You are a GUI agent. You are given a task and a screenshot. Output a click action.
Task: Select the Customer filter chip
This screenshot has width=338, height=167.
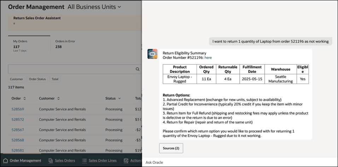pos(17,79)
